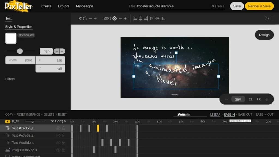Hide the Text #xsdbo_1 layer
This screenshot has height=157, width=279.
(58, 128)
